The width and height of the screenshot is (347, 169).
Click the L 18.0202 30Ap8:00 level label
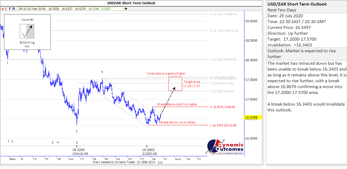click(223, 59)
